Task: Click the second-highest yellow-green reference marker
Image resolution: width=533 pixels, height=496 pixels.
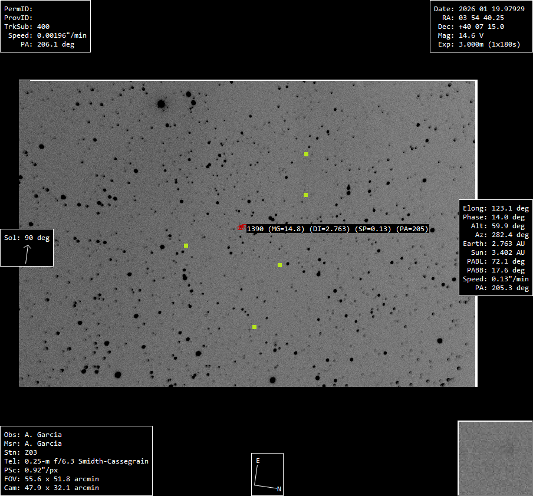Action: (305, 195)
